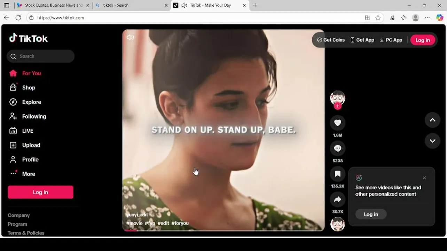Click the PC App download button
This screenshot has width=447, height=251.
tap(391, 40)
